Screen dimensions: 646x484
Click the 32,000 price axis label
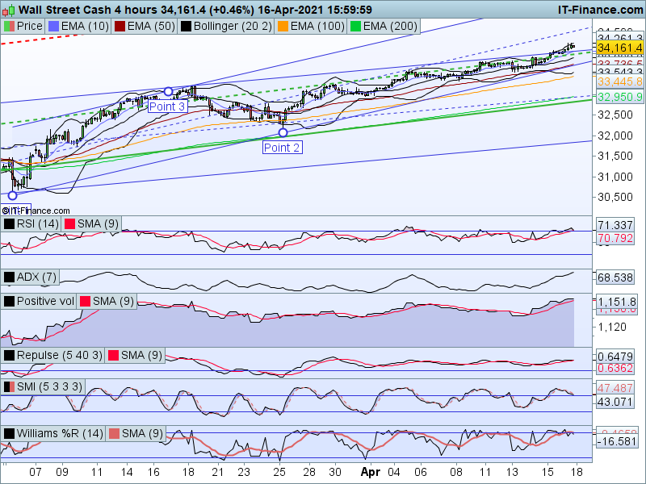click(x=615, y=136)
